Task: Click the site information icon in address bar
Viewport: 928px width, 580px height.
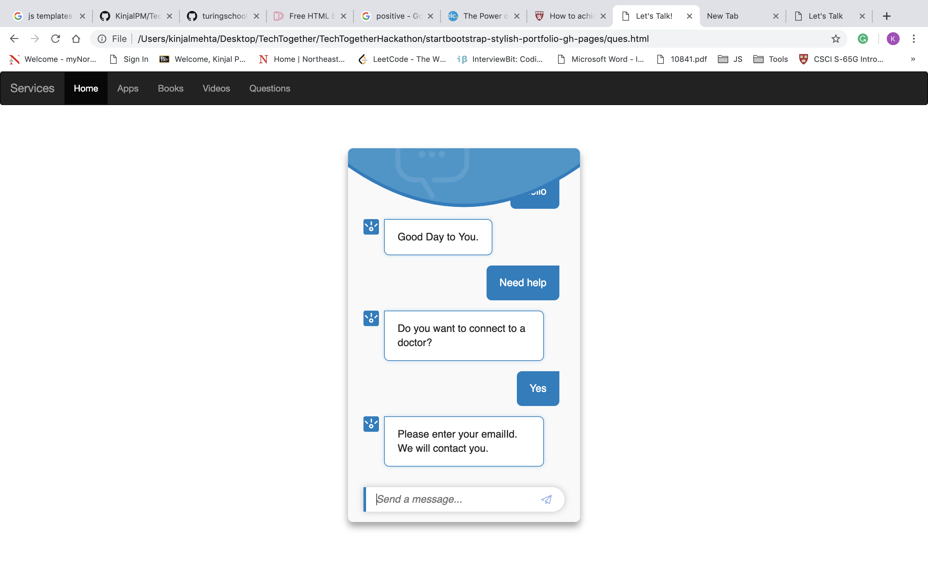Action: 102,39
